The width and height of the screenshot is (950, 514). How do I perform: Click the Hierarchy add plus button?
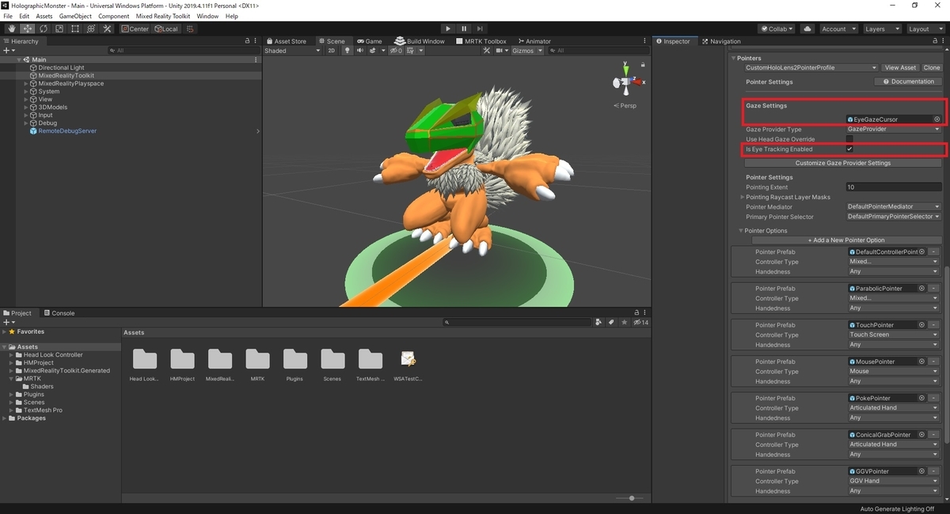(x=9, y=51)
